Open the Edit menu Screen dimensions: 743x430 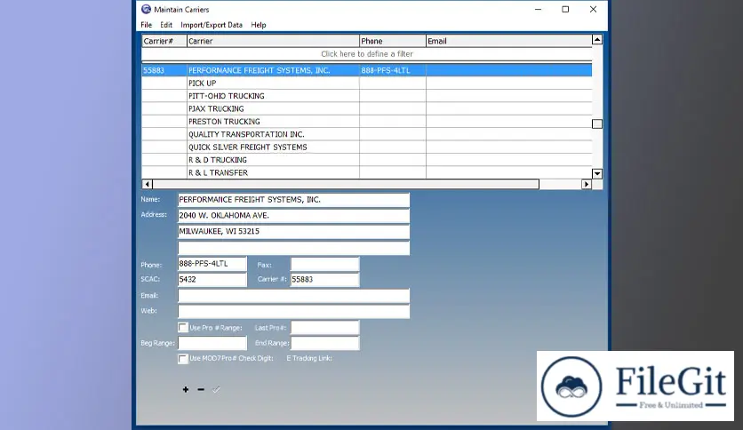coord(166,25)
